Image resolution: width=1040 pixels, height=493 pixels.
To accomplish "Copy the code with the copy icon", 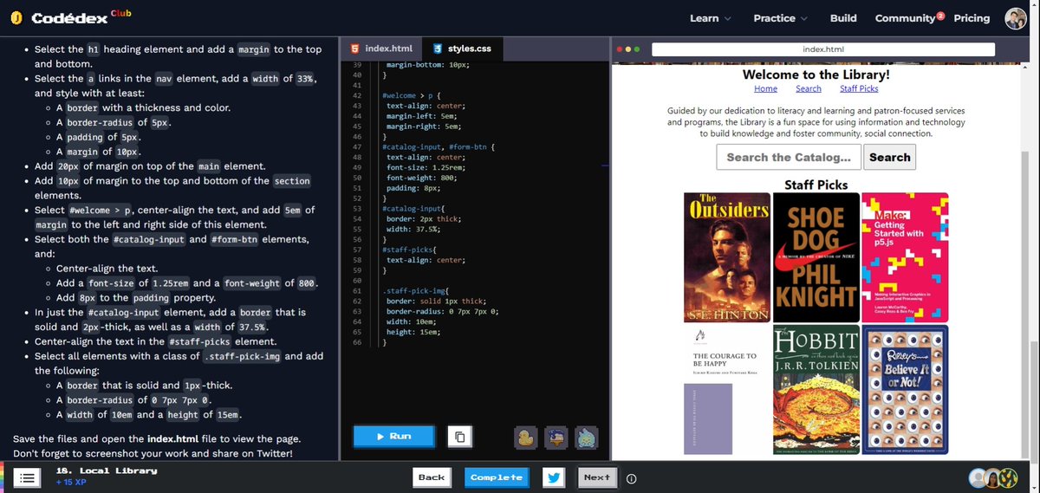I will (x=459, y=437).
